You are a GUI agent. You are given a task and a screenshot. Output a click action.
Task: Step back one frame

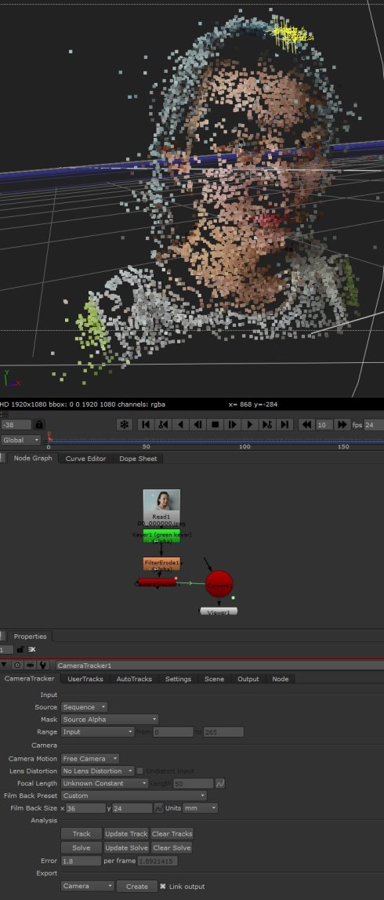[x=198, y=425]
